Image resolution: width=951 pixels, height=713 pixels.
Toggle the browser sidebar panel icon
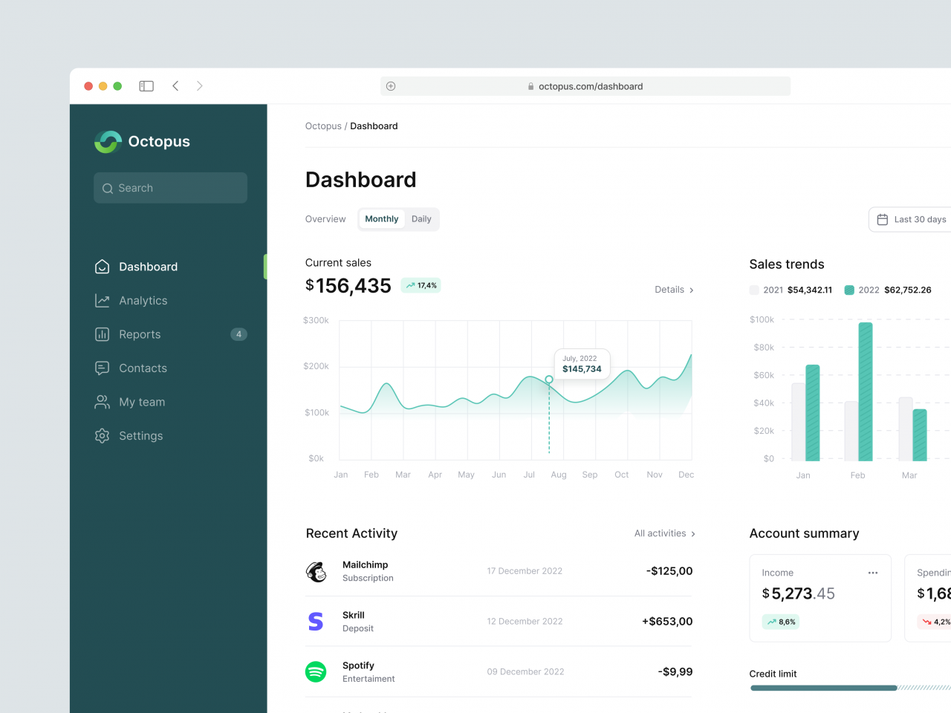click(146, 86)
